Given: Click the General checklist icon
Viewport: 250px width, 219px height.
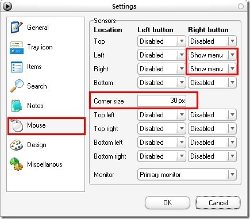Looking at the screenshot, I should coord(17,27).
